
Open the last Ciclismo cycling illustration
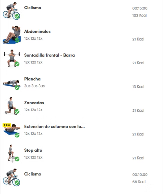[11, 177]
